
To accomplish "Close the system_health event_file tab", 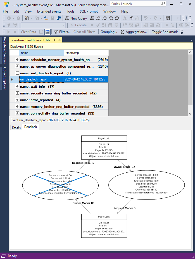I will coord(60,40).
